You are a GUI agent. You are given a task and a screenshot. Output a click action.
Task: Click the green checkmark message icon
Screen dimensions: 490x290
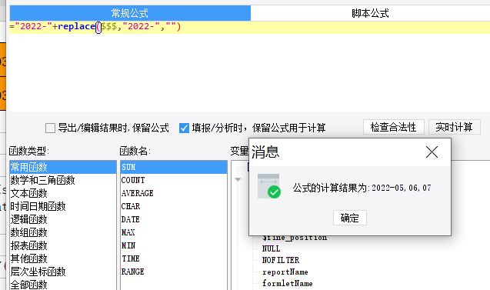coord(269,186)
